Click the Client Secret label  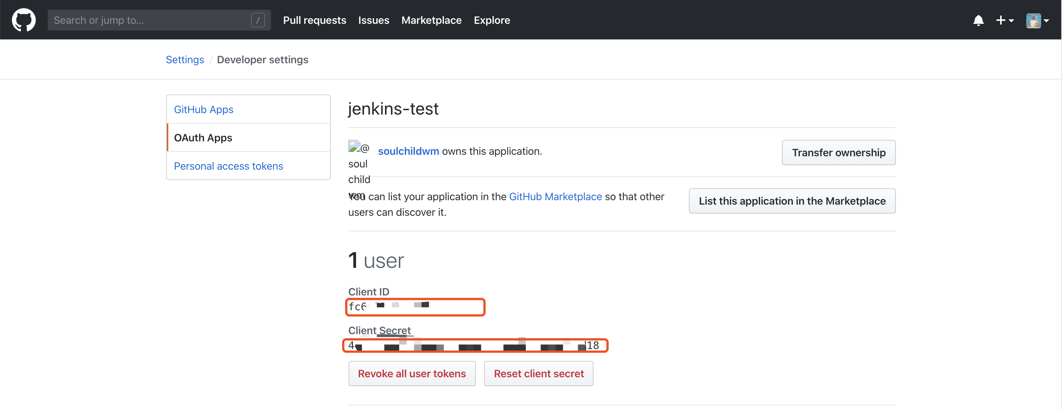click(379, 330)
